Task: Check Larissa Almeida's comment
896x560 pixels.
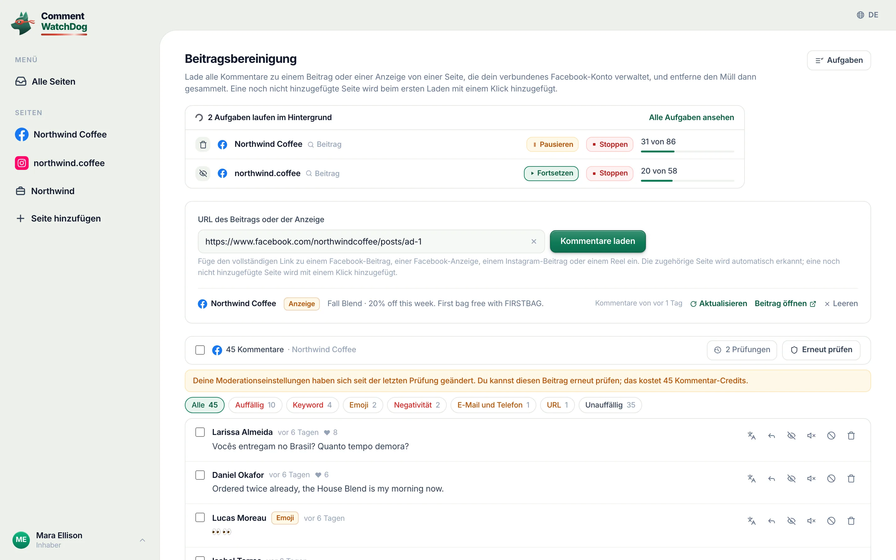Action: (200, 432)
